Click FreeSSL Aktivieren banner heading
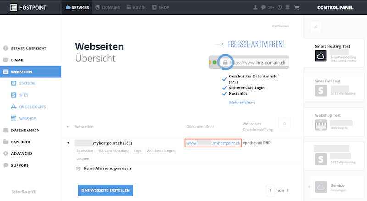The image size is (367, 201). point(256,44)
